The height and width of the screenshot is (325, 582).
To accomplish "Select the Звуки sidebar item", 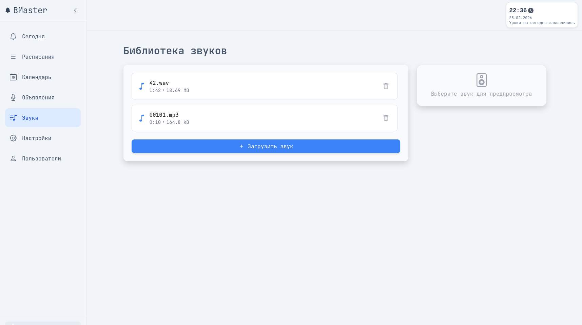I will tap(30, 118).
